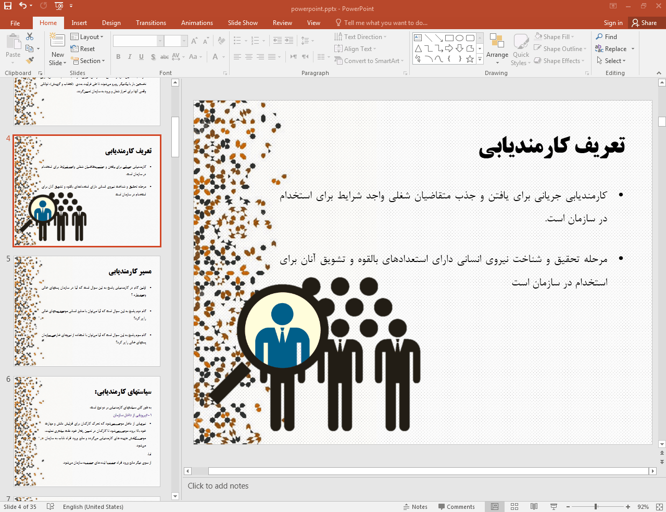Image resolution: width=666 pixels, height=512 pixels.
Task: Switch to the Design tab
Action: pyautogui.click(x=111, y=23)
